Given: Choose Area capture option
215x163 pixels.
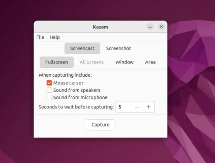Looking at the screenshot, I should tap(150, 62).
